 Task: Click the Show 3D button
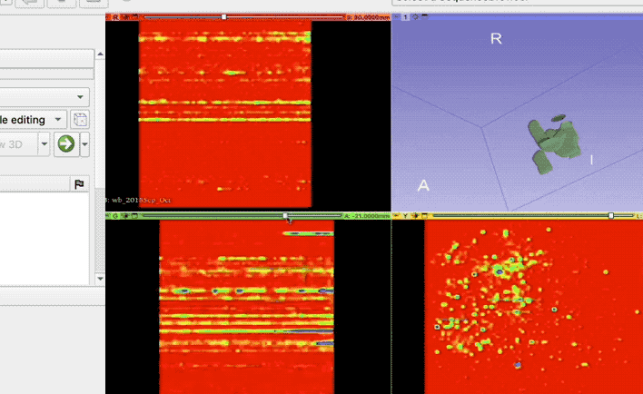point(16,144)
